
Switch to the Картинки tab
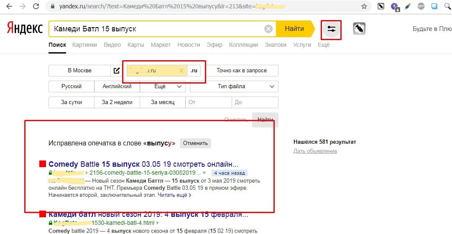click(x=84, y=45)
